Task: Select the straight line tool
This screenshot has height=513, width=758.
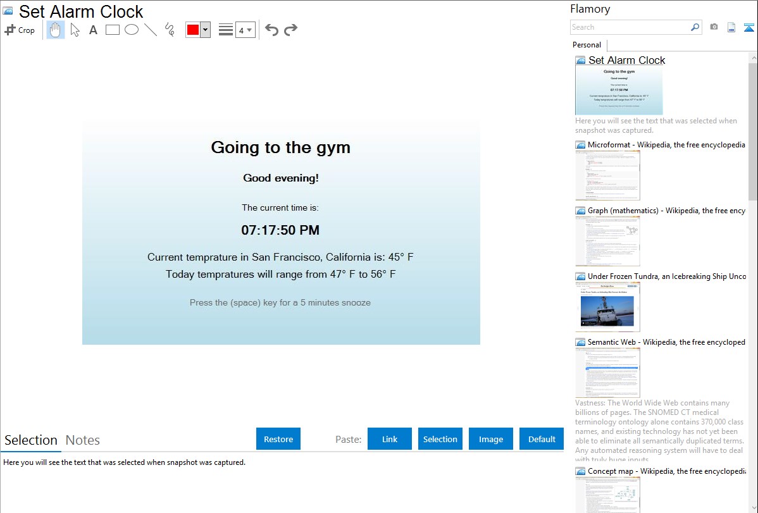Action: click(x=151, y=30)
